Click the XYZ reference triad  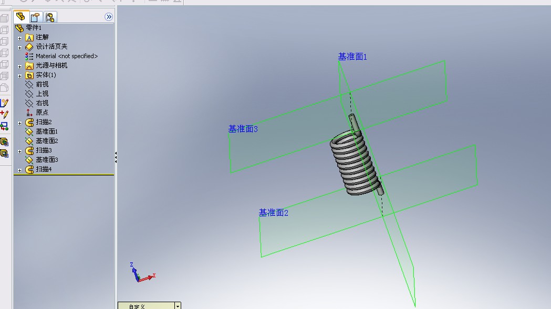pyautogui.click(x=142, y=272)
